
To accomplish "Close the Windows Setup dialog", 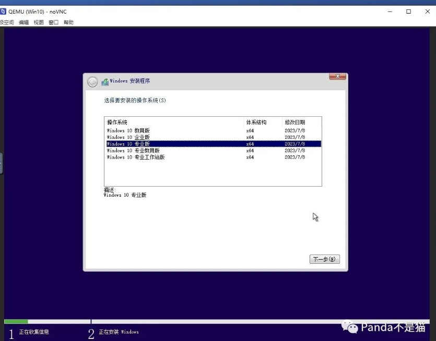I will 337,76.
